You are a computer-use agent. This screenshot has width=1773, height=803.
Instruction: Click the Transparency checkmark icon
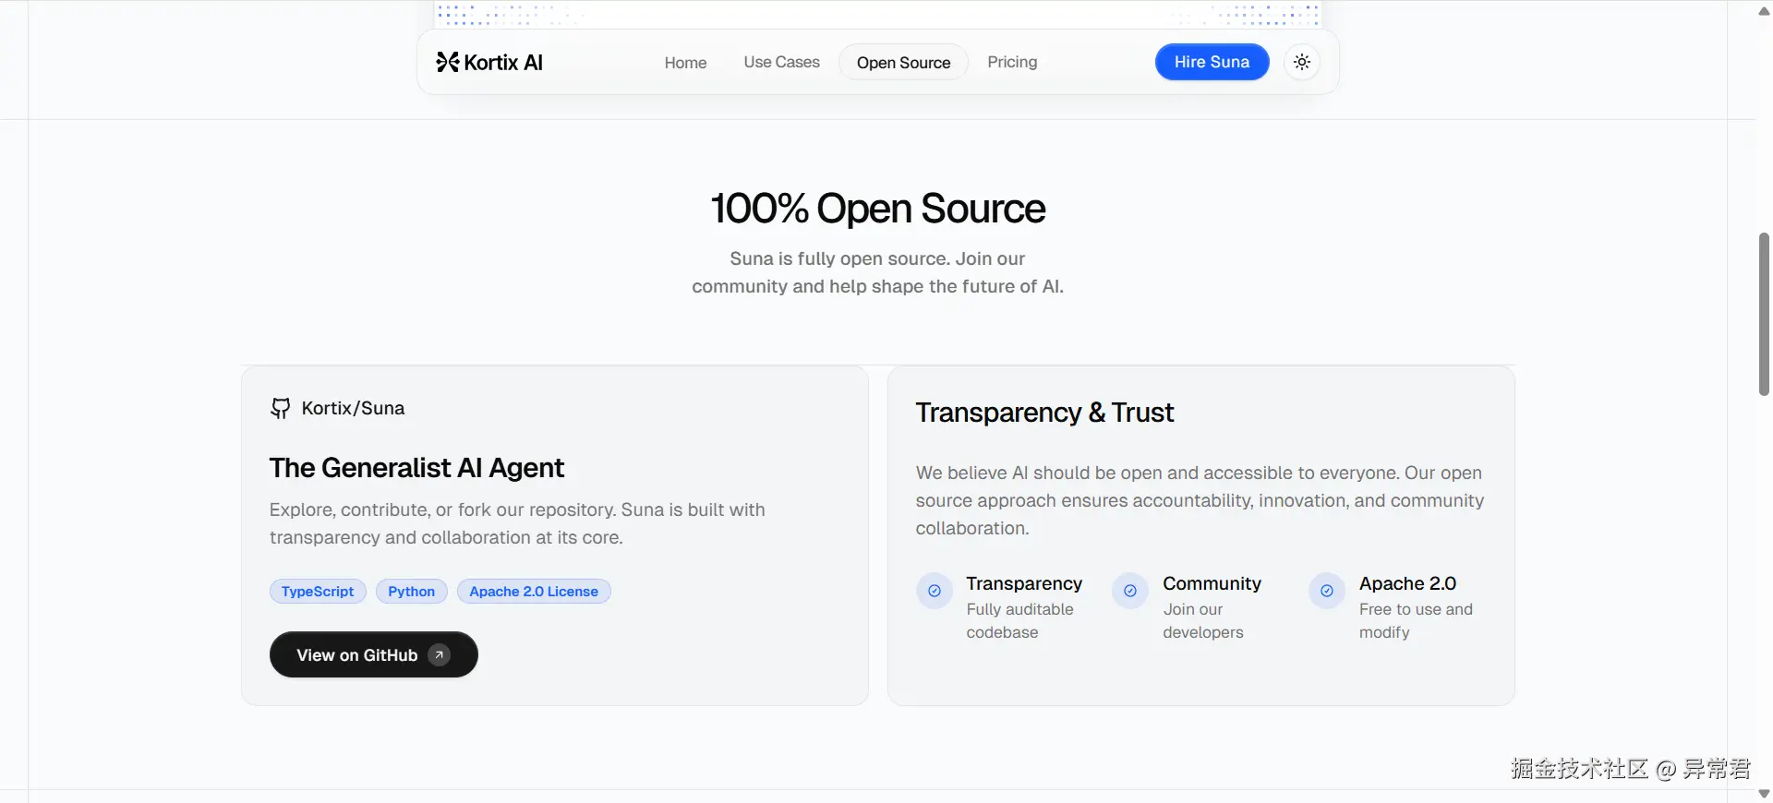click(935, 591)
